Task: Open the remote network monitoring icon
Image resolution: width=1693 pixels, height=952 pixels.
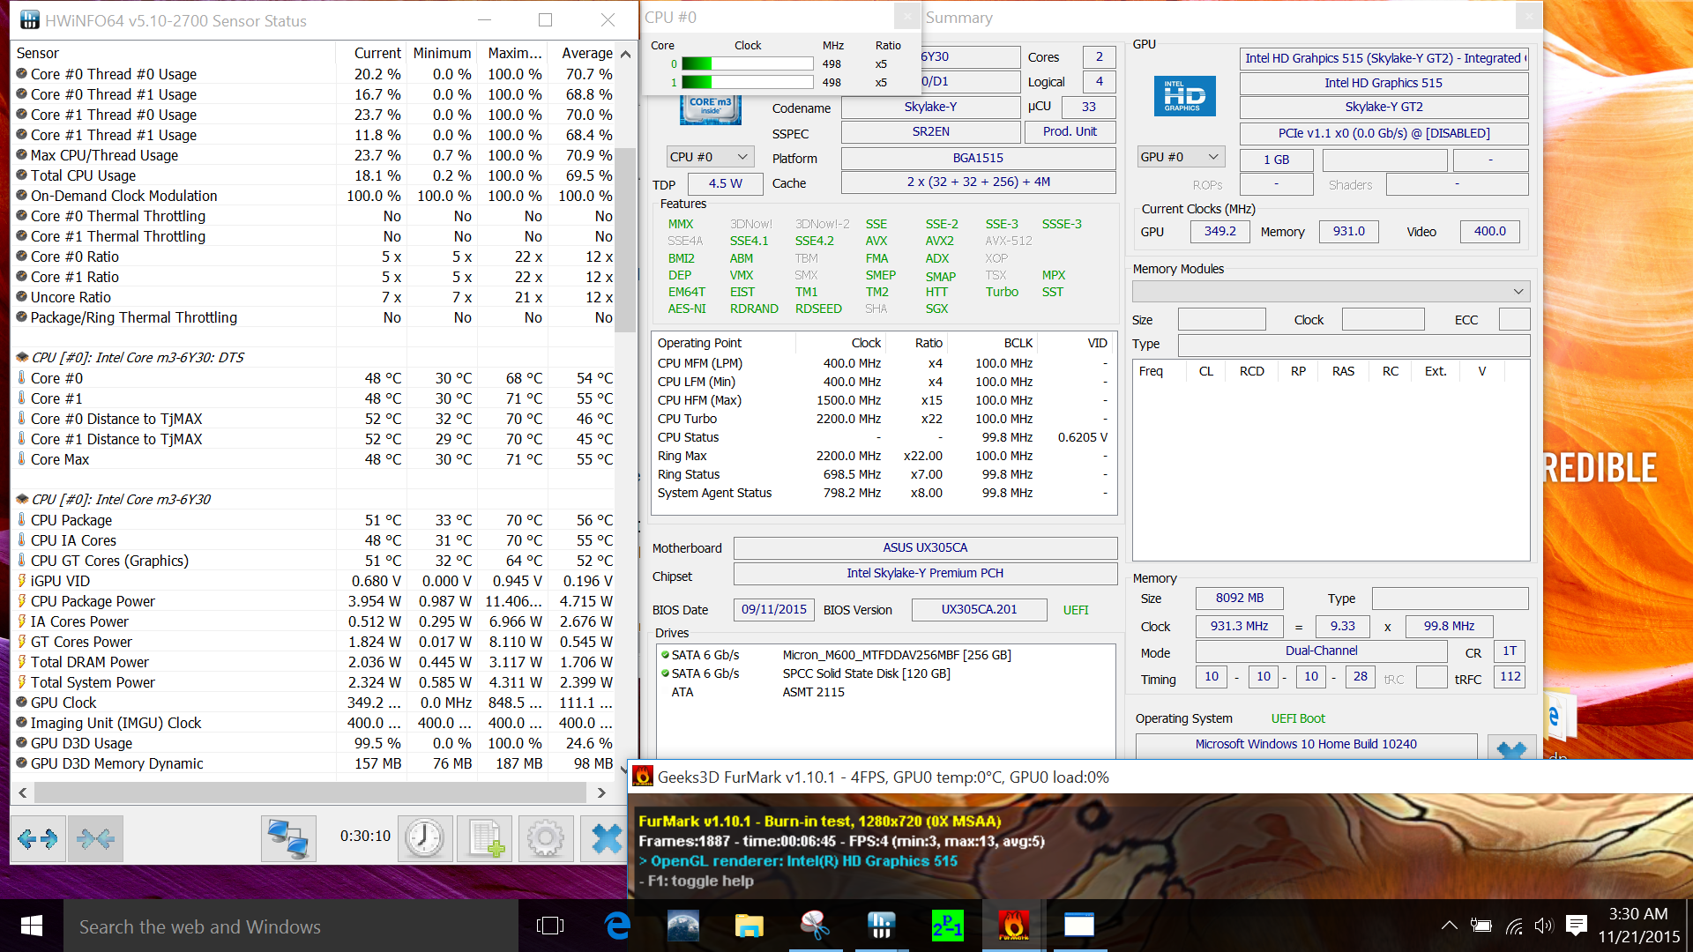Action: pyautogui.click(x=288, y=838)
